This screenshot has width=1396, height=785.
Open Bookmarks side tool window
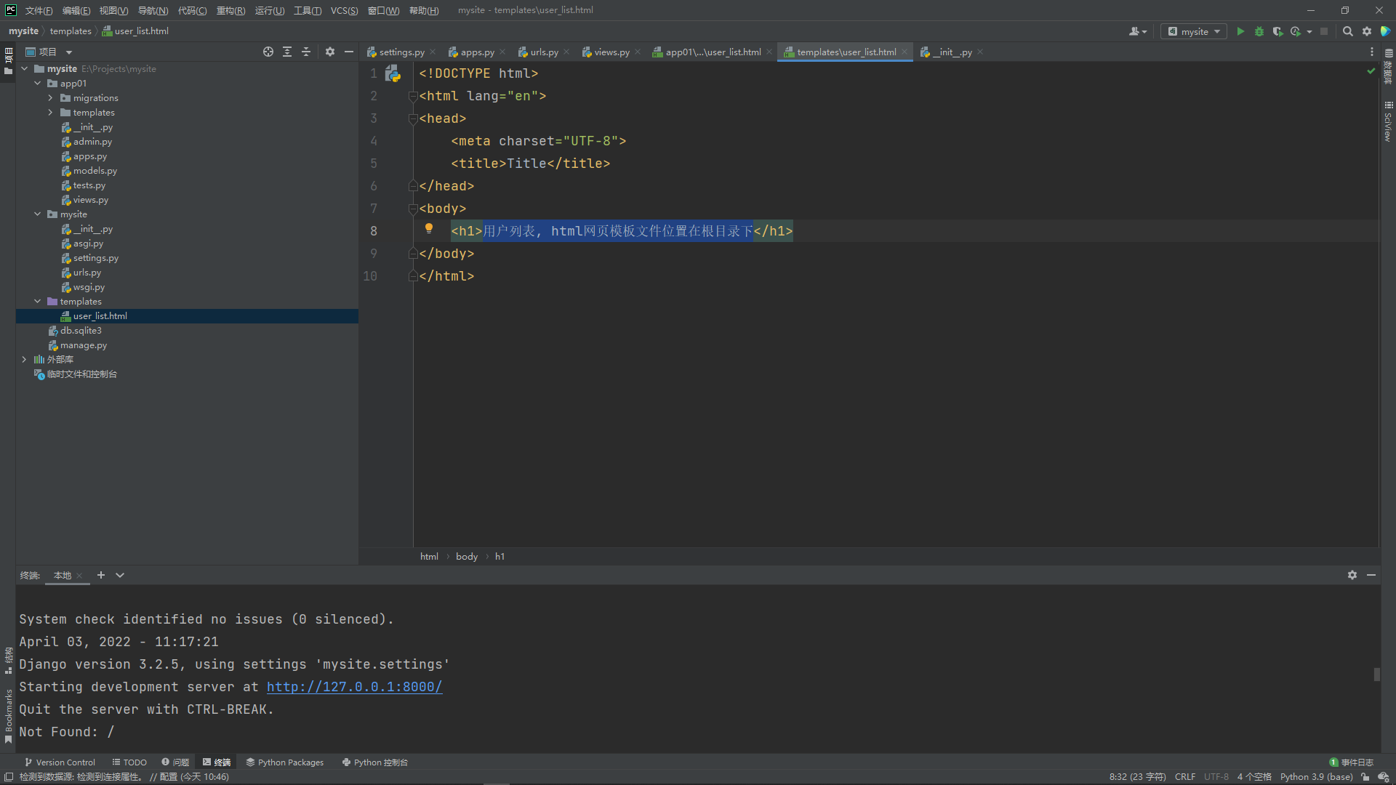coord(8,715)
